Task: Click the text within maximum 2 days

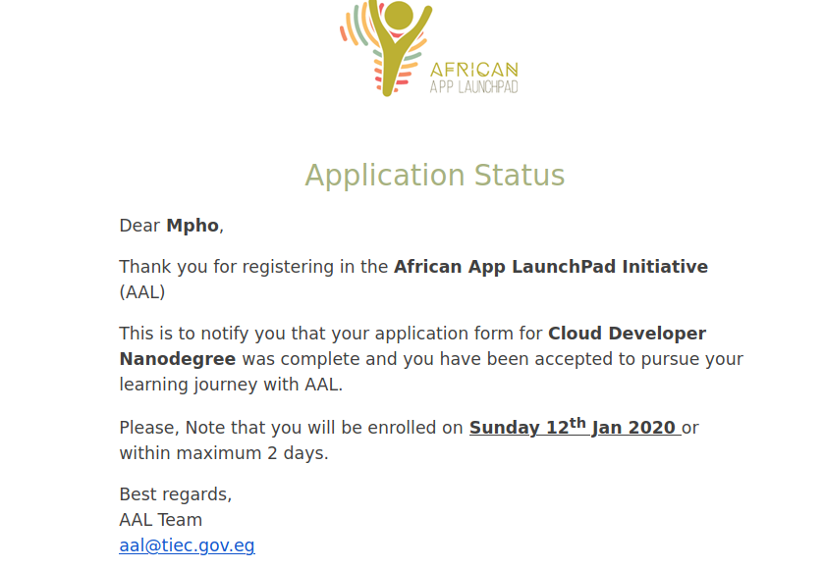Action: coord(224,453)
